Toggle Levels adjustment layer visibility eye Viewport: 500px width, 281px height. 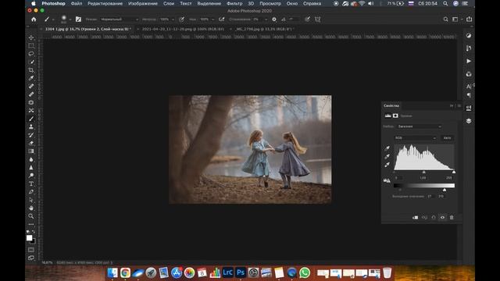pos(442,217)
